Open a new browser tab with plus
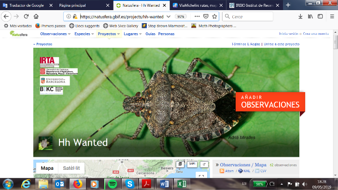 [x=288, y=5]
